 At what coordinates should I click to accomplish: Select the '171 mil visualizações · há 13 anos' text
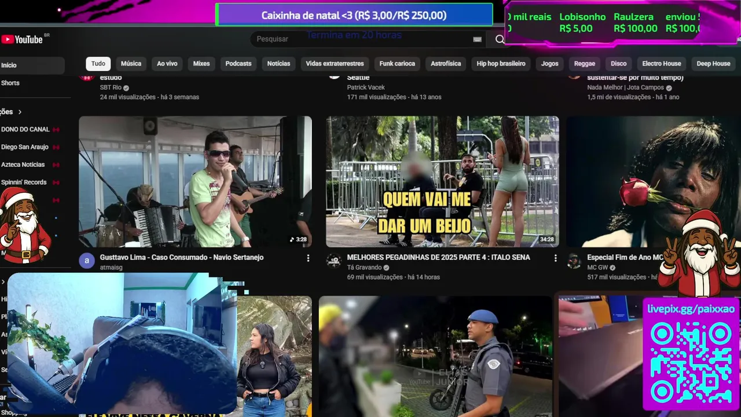tap(394, 97)
